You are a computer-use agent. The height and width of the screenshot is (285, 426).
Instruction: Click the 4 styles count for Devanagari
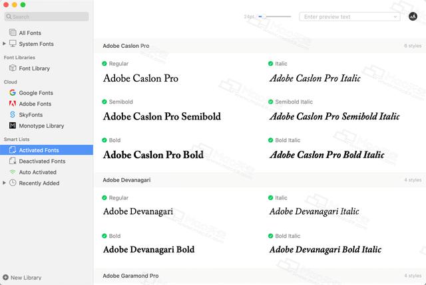[413, 180]
